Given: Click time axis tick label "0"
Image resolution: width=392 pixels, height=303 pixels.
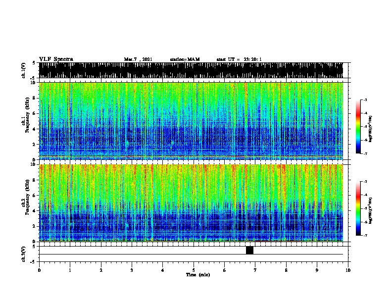Looking at the screenshot, I should 39,270.
